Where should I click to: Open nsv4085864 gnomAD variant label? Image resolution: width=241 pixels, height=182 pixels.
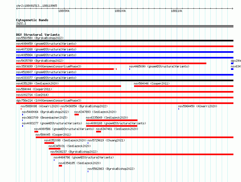tap(46, 55)
